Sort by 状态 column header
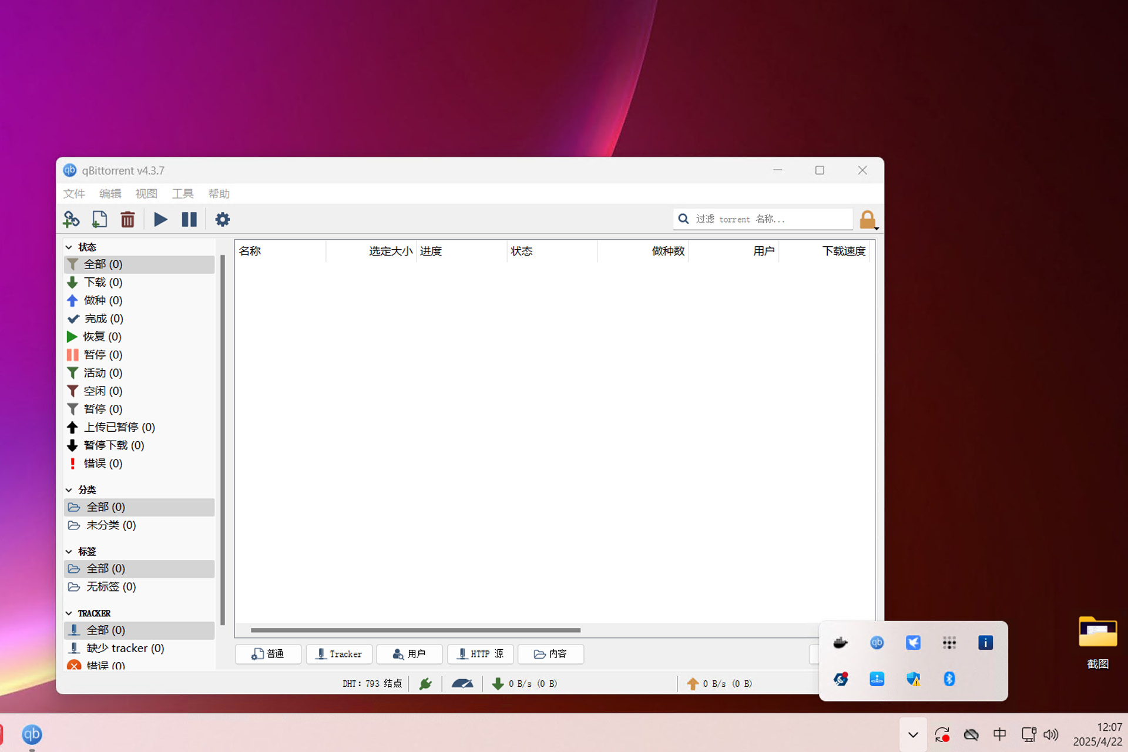 tap(552, 251)
